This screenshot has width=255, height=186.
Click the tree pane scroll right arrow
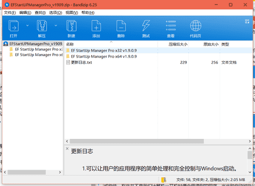pyautogui.click(x=60, y=172)
